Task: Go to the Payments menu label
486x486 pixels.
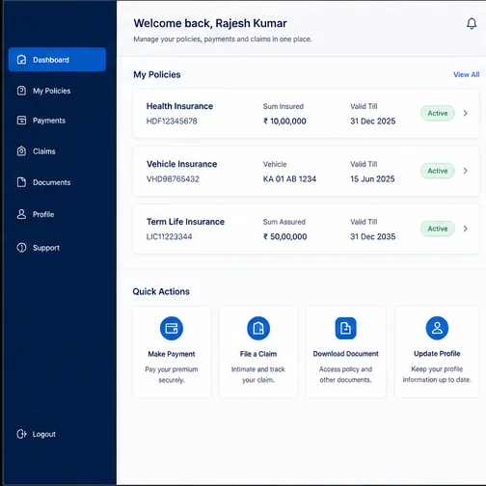Action: click(49, 121)
